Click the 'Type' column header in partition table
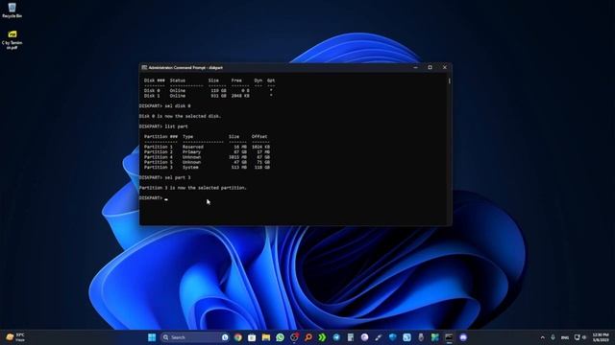Image resolution: width=615 pixels, height=345 pixels. coord(188,136)
